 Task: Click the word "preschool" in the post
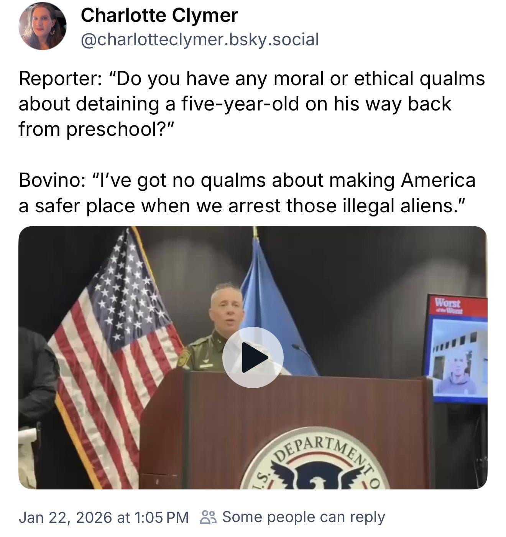pos(115,129)
